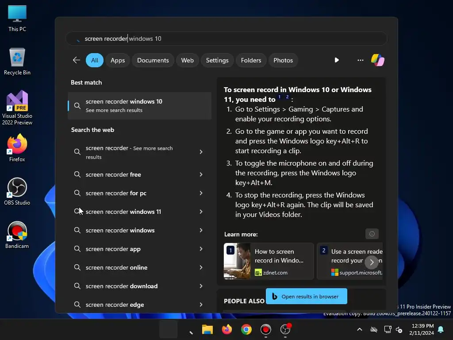Select the 'screen recorder windows' suggestion
The width and height of the screenshot is (453, 340).
[139, 230]
